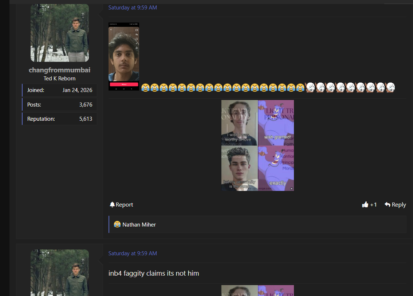Open the first post's changfrommumbai avatar
Viewport: 413px width, 296px height.
[x=59, y=33]
